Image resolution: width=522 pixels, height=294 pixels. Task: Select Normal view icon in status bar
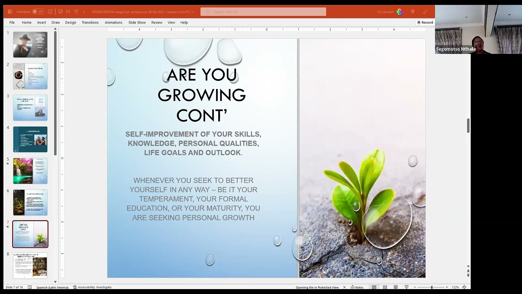click(x=374, y=287)
